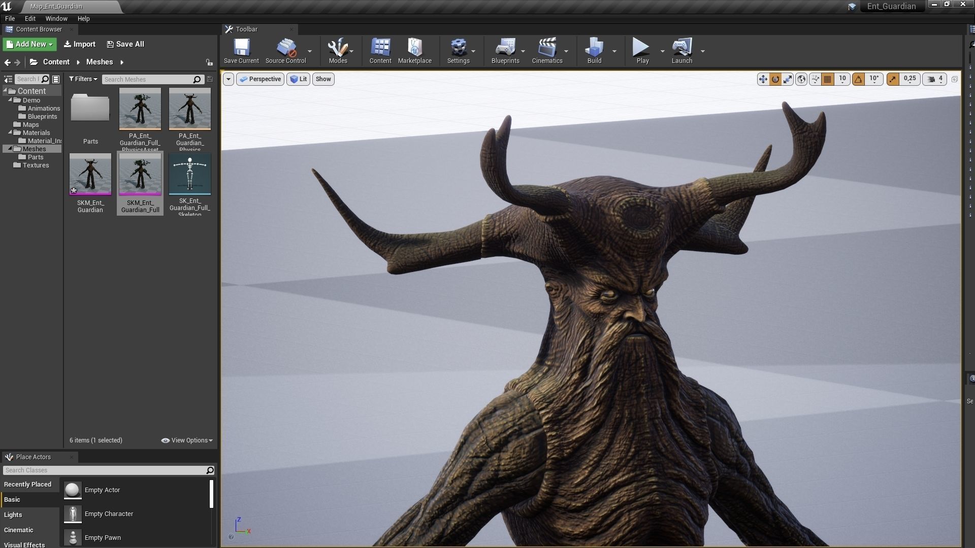This screenshot has width=975, height=548.
Task: Click the sources panel toggle icon
Action: click(8, 79)
